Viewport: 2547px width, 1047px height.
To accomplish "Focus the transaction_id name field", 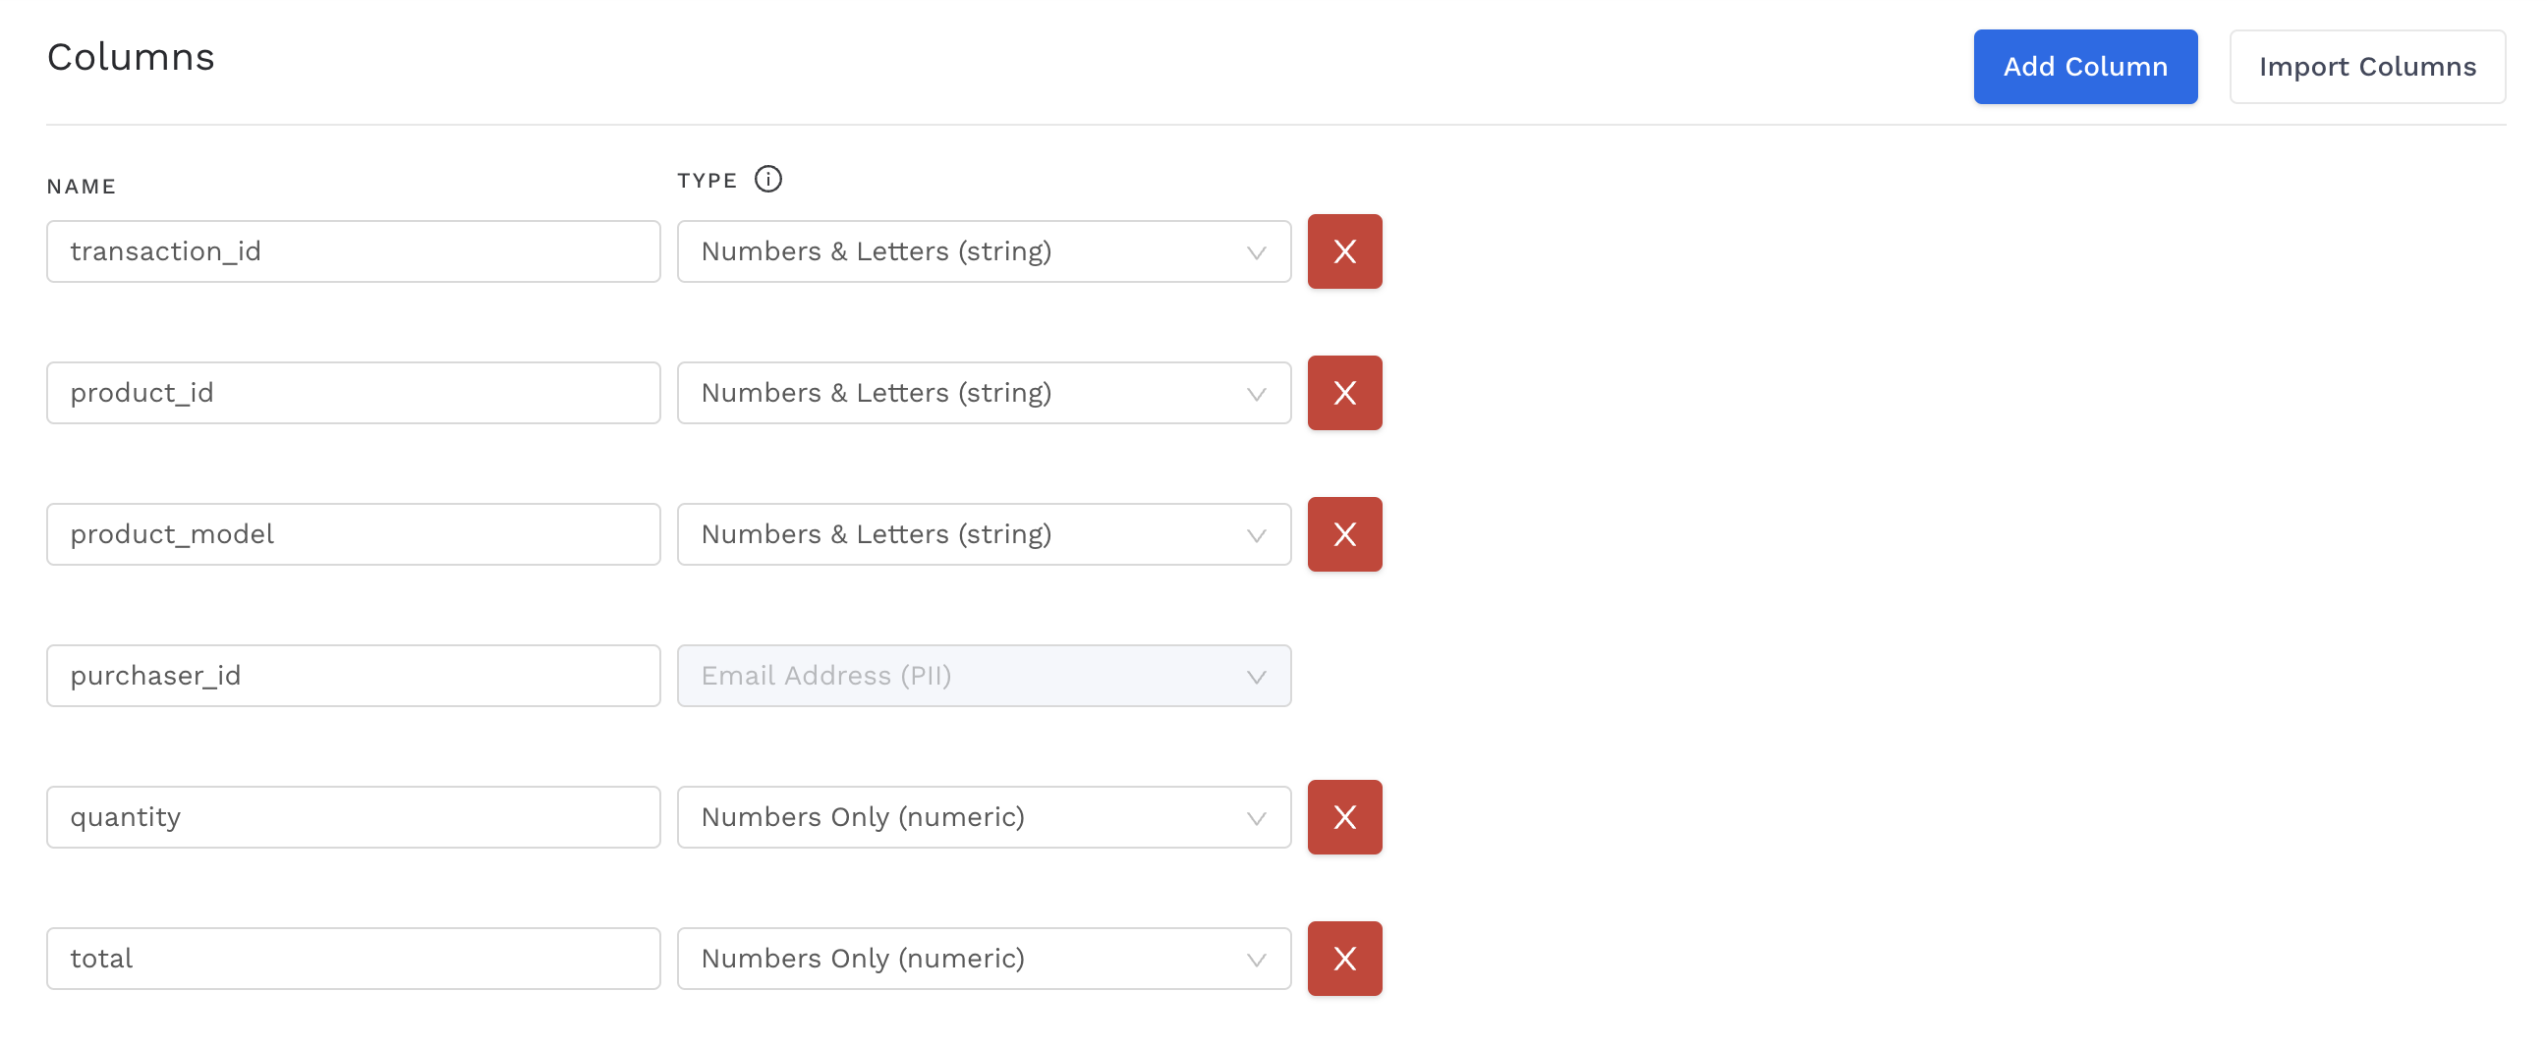I will (353, 251).
